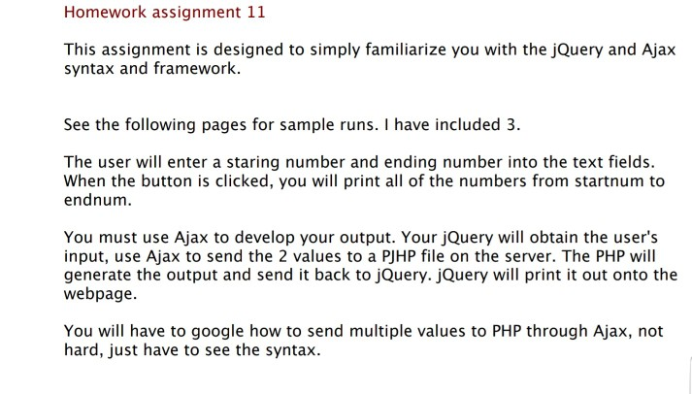The width and height of the screenshot is (692, 394).
Task: Click the word 'webpage.'
Action: click(101, 294)
